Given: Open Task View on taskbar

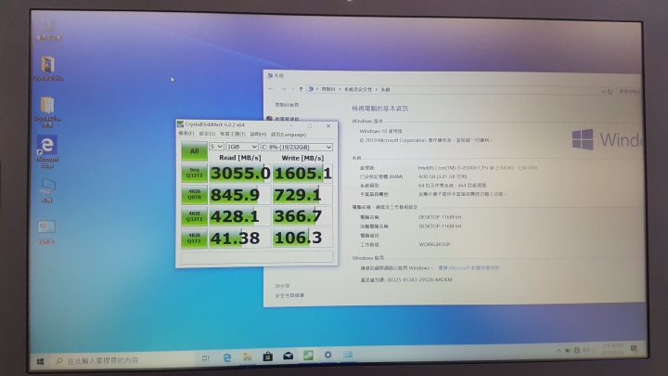Looking at the screenshot, I should pos(205,358).
